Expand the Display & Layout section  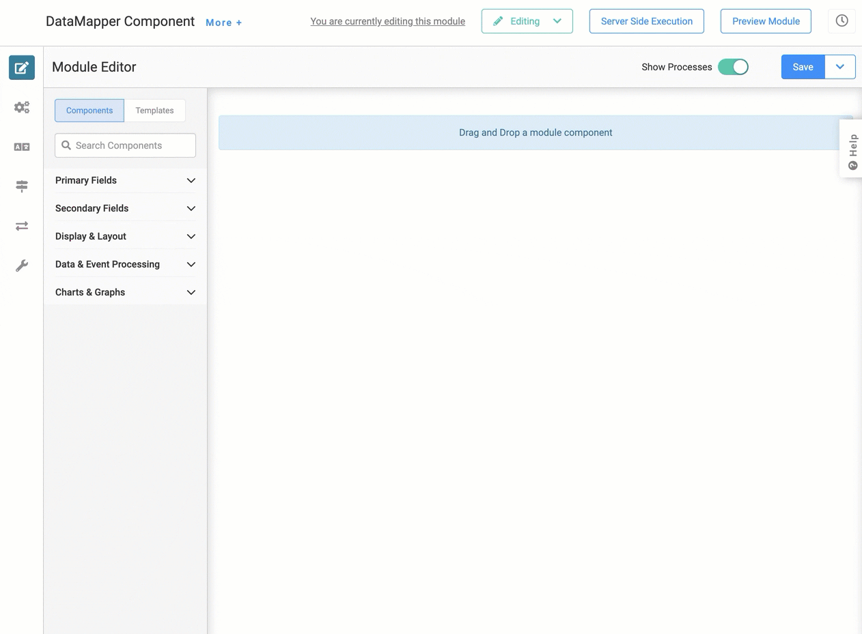(x=125, y=236)
